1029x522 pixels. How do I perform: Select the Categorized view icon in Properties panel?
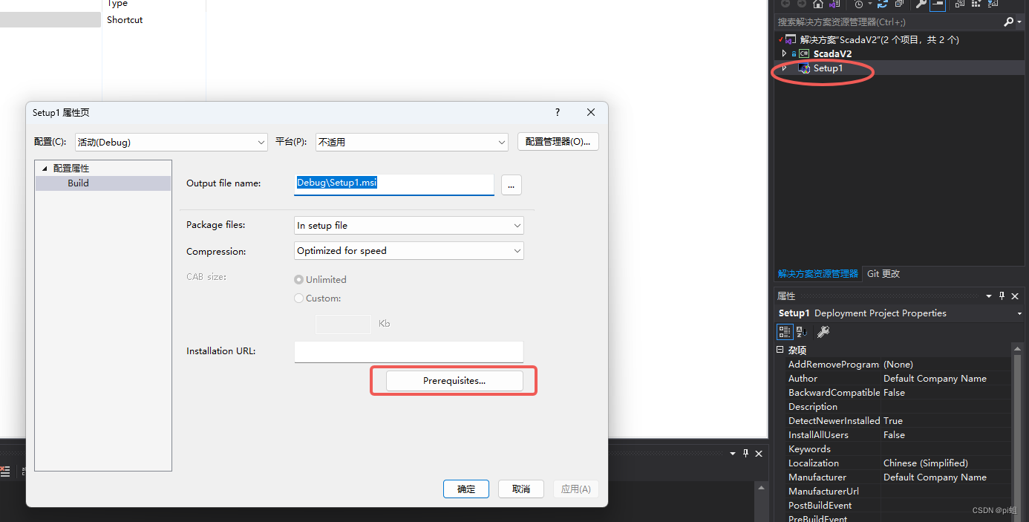784,331
